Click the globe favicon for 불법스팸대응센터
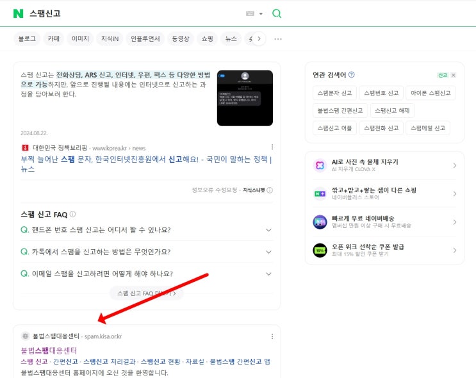 (26, 336)
